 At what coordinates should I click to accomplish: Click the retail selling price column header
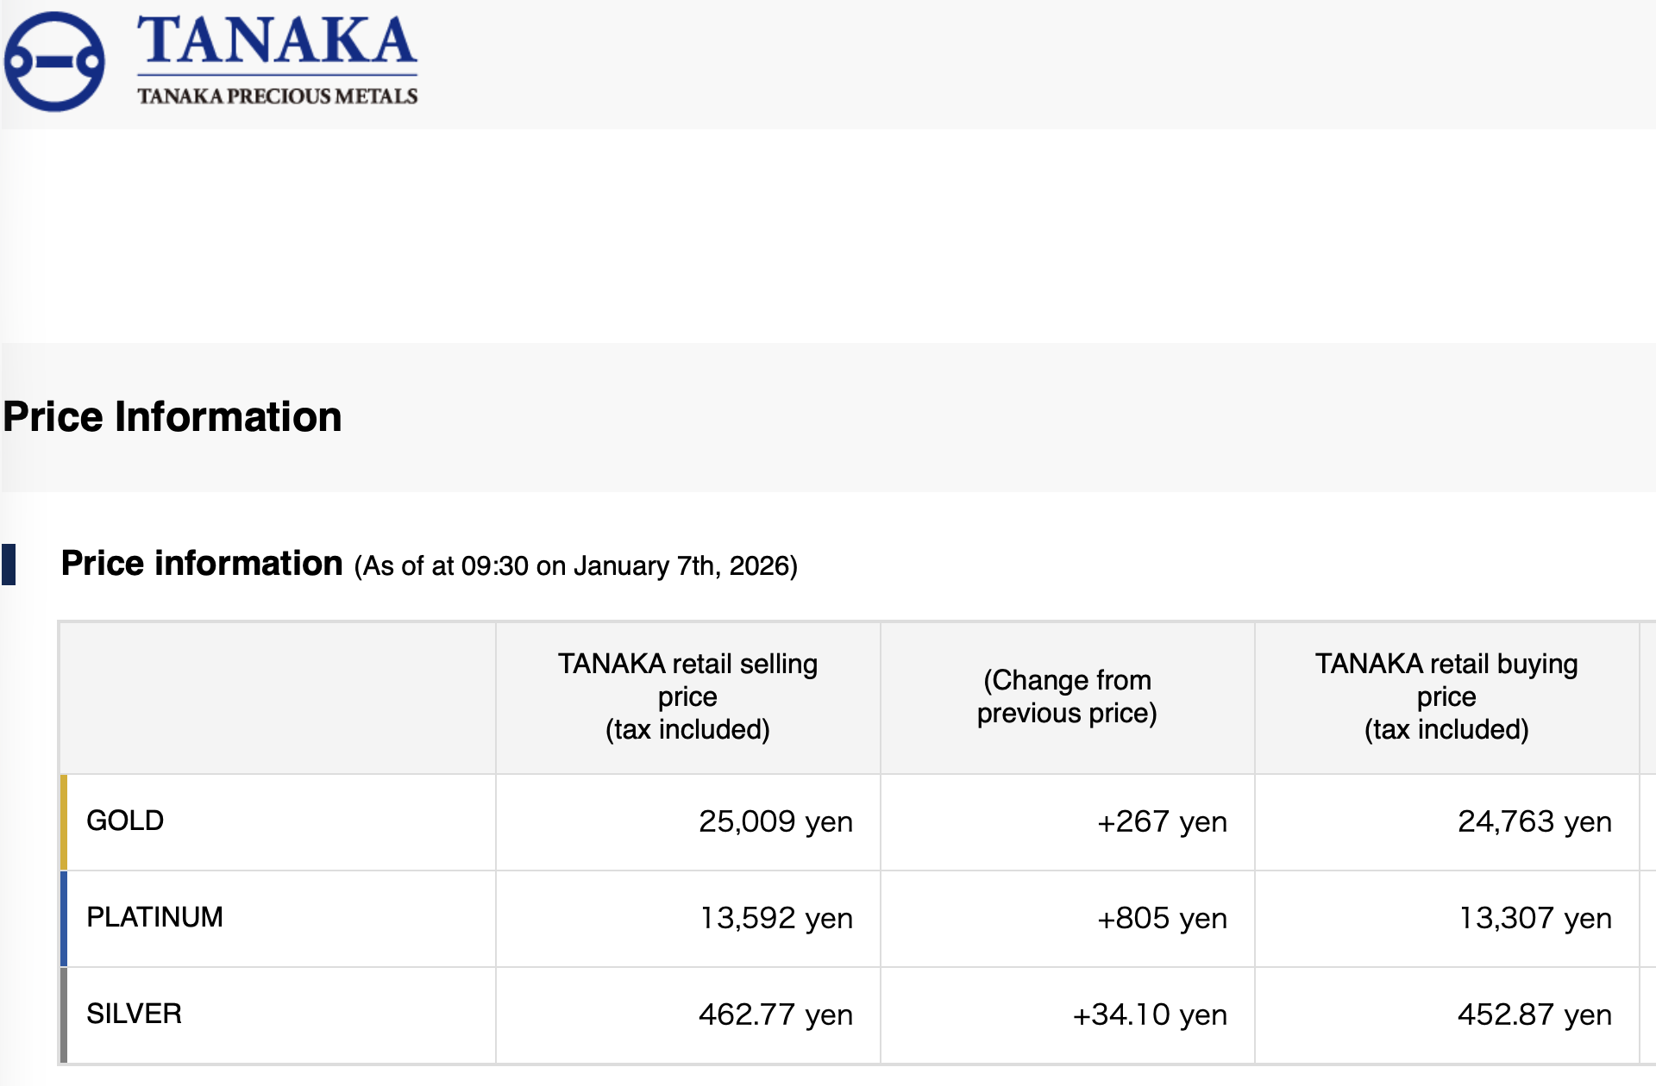click(x=687, y=696)
